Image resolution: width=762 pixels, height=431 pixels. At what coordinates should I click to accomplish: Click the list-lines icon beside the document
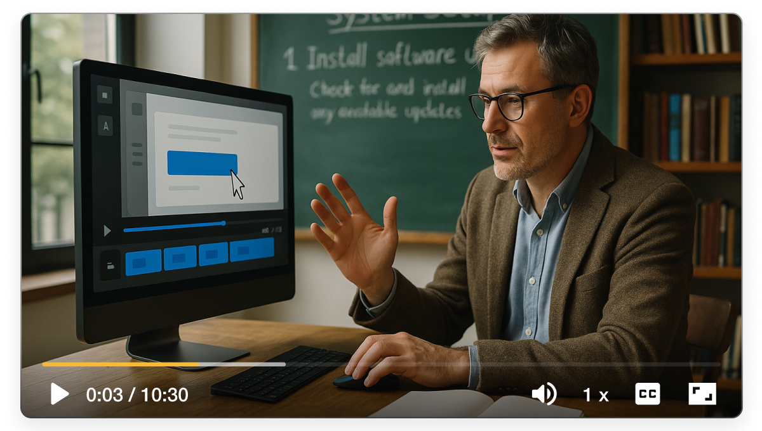point(136,155)
